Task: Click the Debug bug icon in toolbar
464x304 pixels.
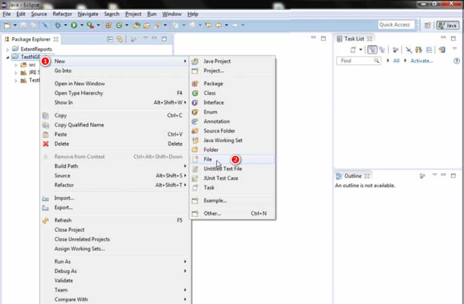Action: point(58,25)
